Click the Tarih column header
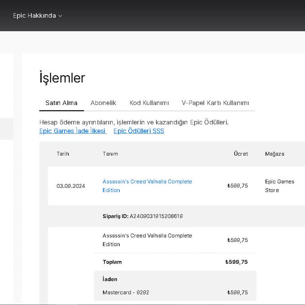The image size is (305, 305). click(63, 154)
